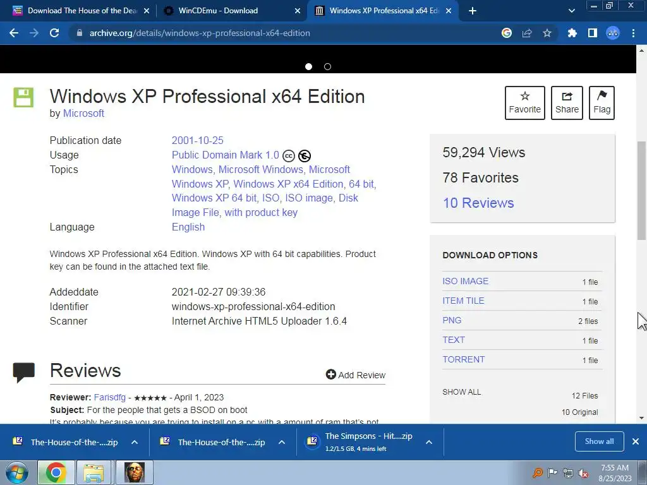Open the game face icon in taskbar

point(135,472)
